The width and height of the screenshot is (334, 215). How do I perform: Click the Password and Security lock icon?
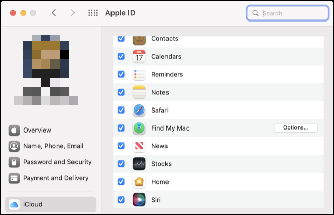pos(14,162)
